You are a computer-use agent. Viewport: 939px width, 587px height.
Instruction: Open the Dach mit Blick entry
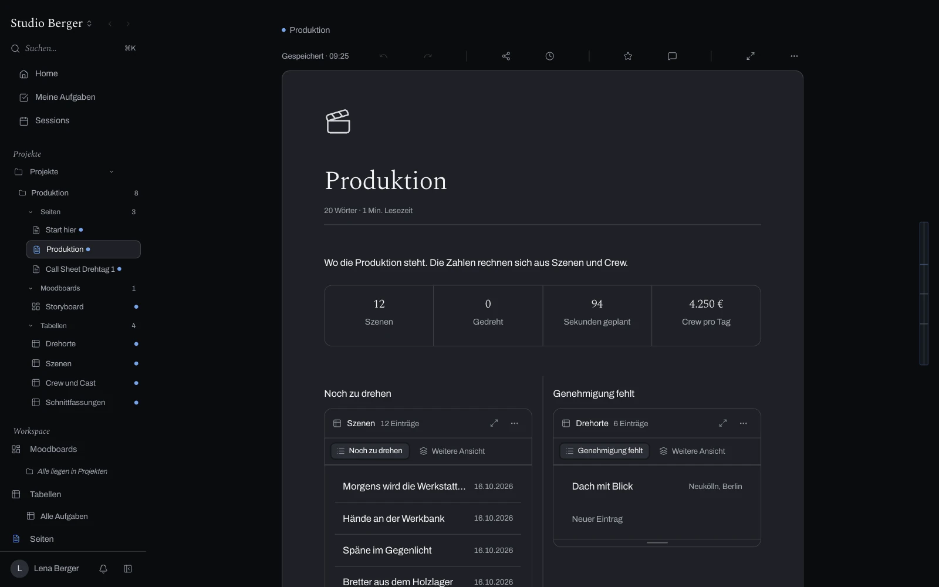coord(657,487)
